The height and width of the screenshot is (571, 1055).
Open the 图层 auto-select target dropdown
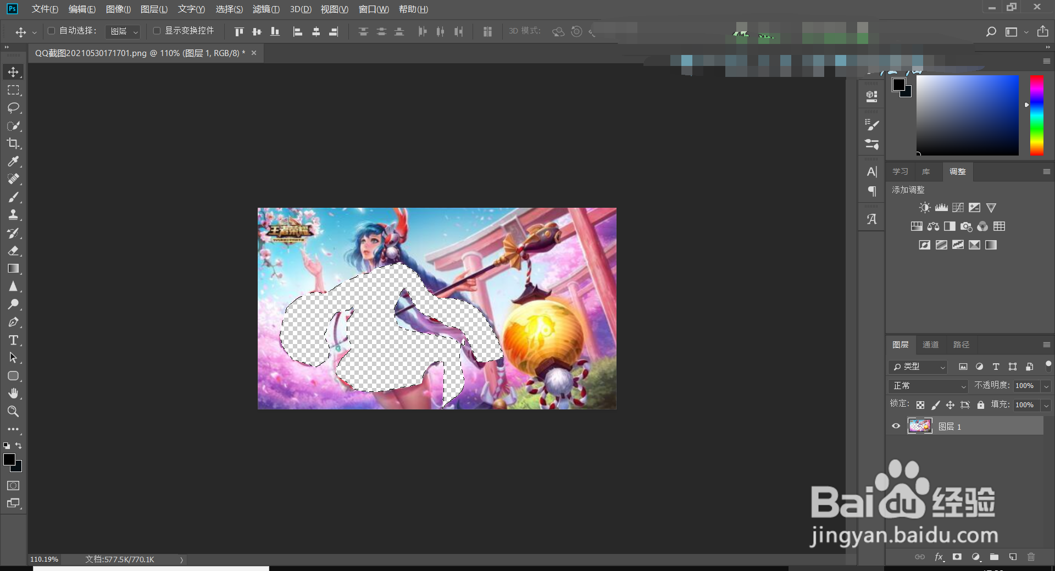pos(123,32)
